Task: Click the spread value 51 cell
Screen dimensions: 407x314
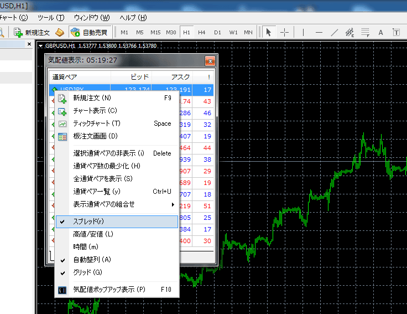Action: pyautogui.click(x=203, y=206)
